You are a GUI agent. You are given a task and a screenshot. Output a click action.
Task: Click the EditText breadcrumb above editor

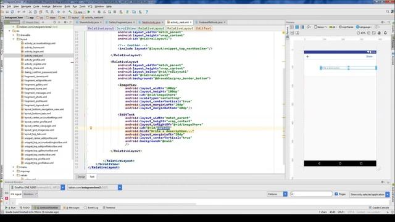tap(203, 28)
